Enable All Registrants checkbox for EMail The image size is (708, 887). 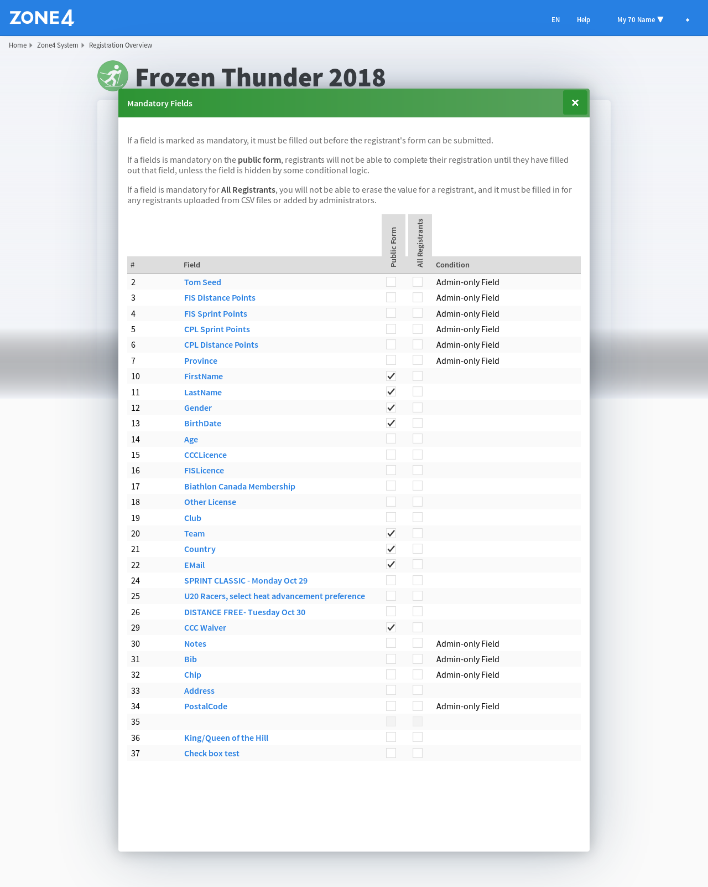point(418,564)
